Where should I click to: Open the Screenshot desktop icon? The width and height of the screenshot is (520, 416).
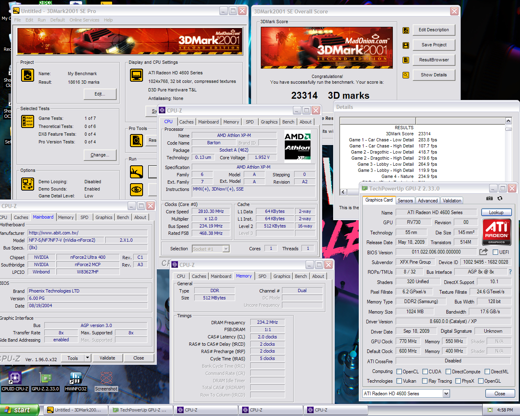coord(106,381)
